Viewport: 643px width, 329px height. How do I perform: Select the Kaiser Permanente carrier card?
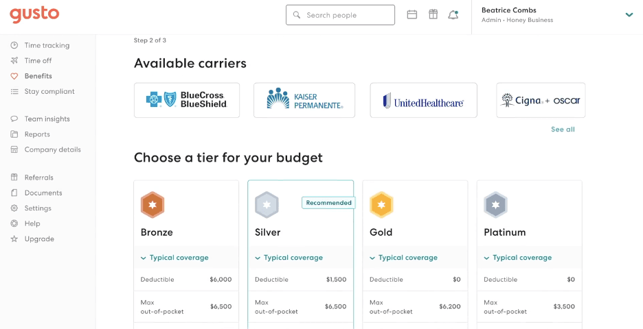coord(304,100)
